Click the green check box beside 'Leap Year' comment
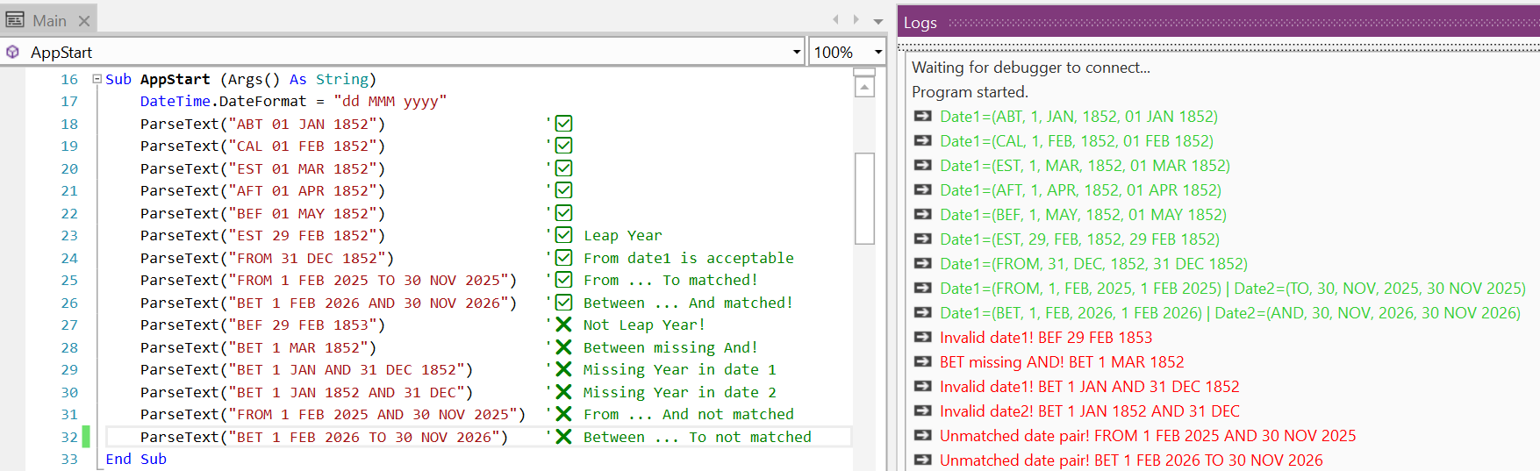 pyautogui.click(x=563, y=235)
